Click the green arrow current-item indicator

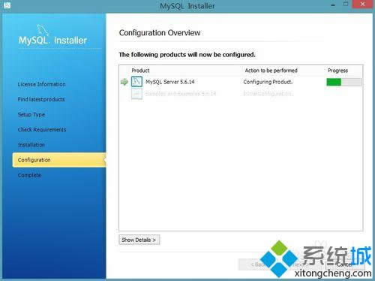tap(124, 82)
